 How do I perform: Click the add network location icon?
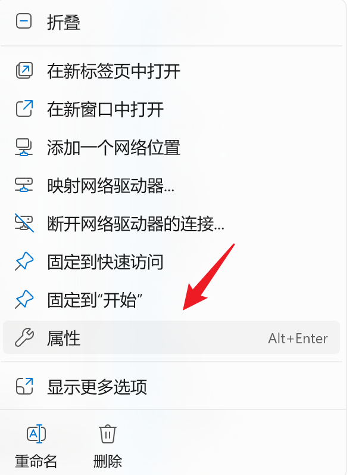[x=24, y=147]
